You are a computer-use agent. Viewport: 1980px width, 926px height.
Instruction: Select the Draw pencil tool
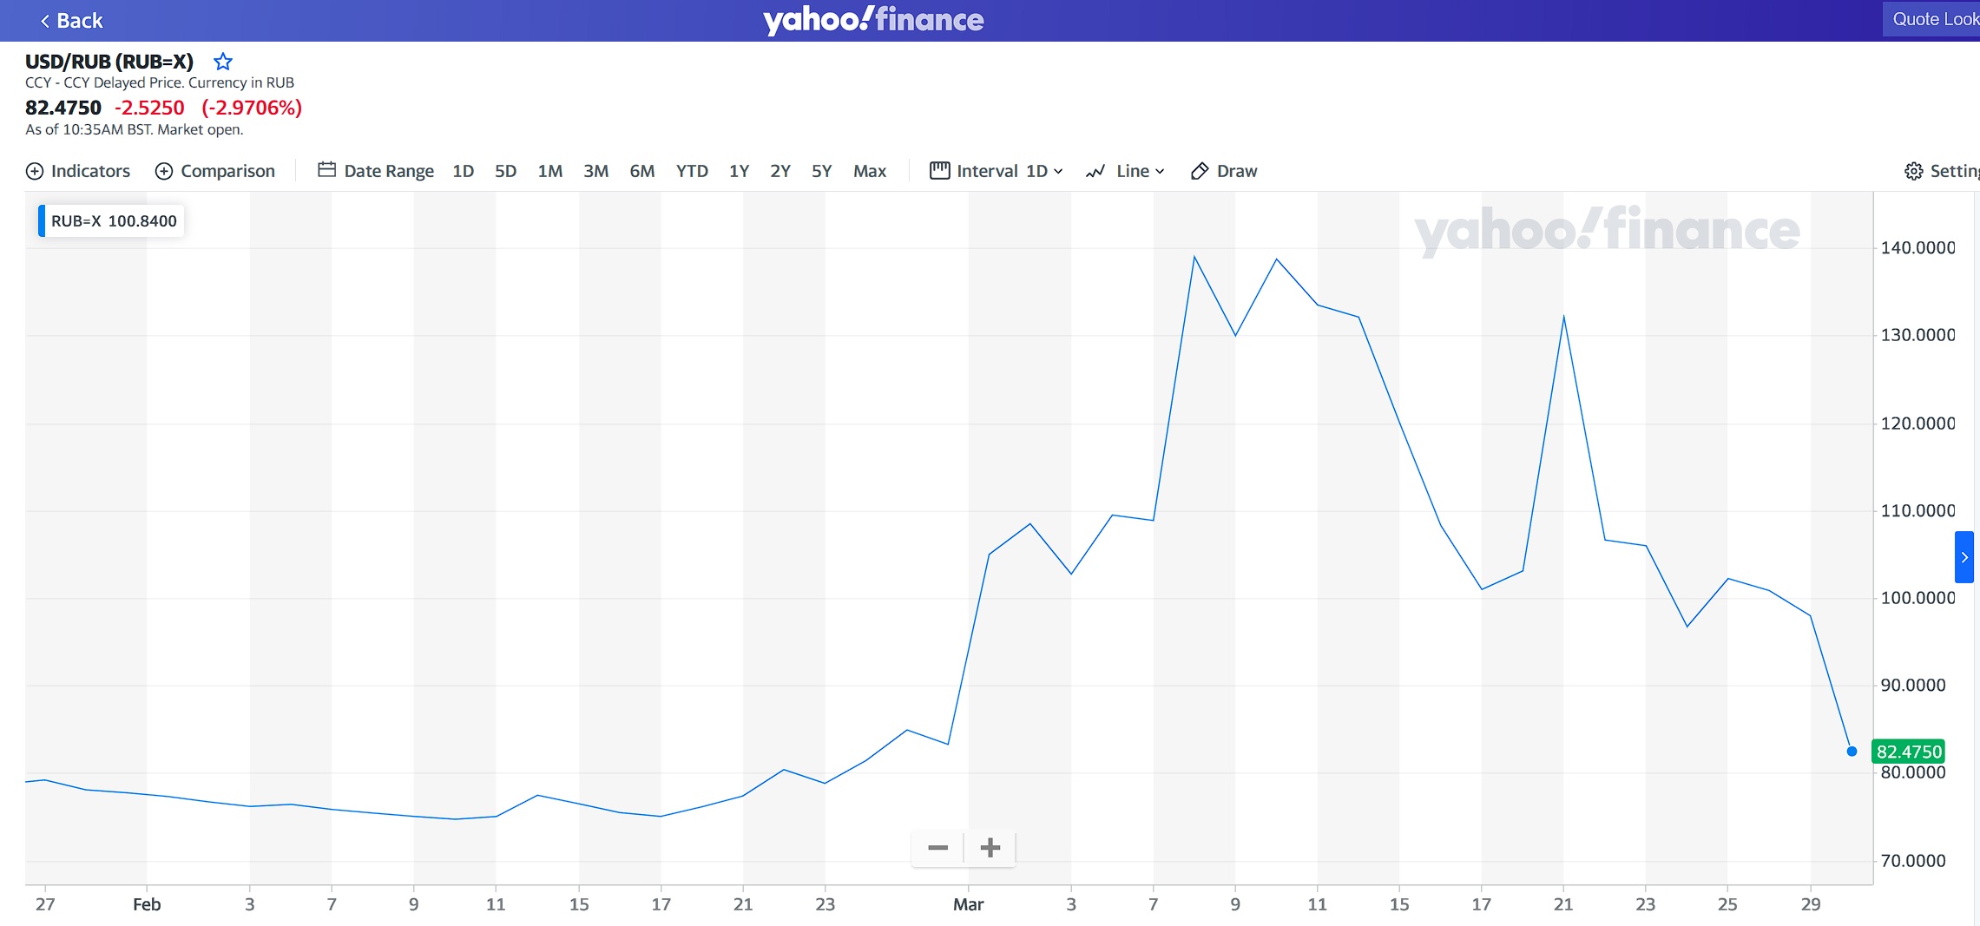pyautogui.click(x=1200, y=171)
